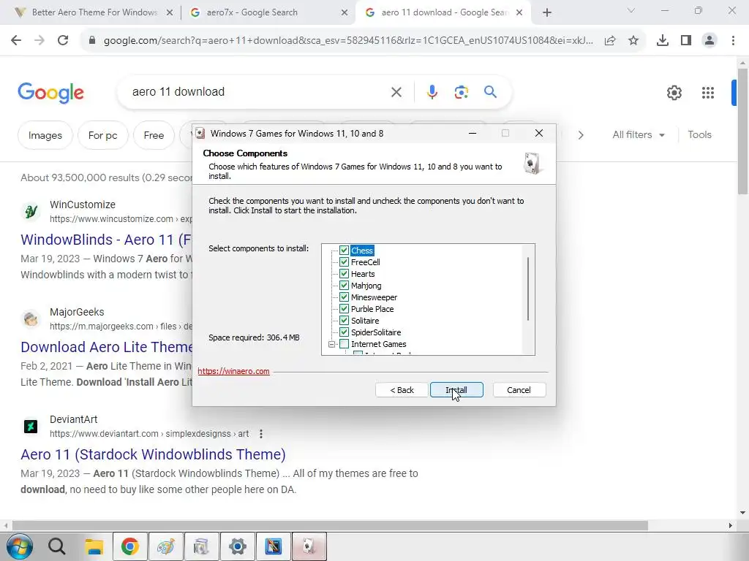Show more filter chips with arrow

tap(580, 135)
